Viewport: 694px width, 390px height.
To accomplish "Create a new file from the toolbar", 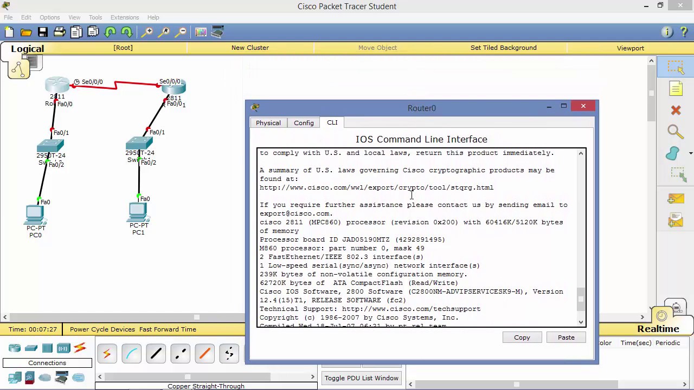I will (9, 32).
